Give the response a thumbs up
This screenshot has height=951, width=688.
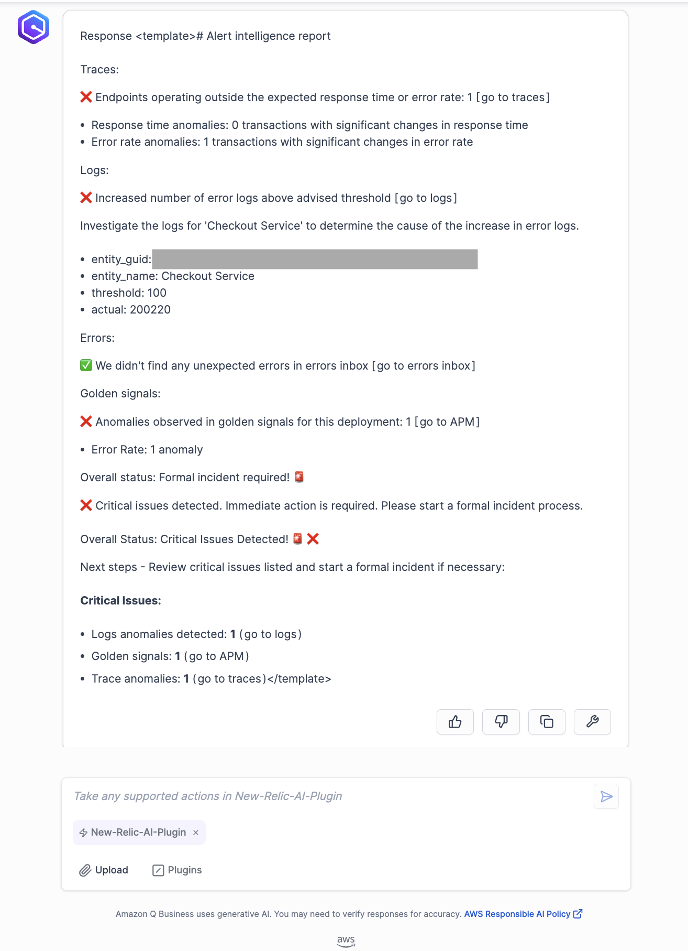[455, 722]
